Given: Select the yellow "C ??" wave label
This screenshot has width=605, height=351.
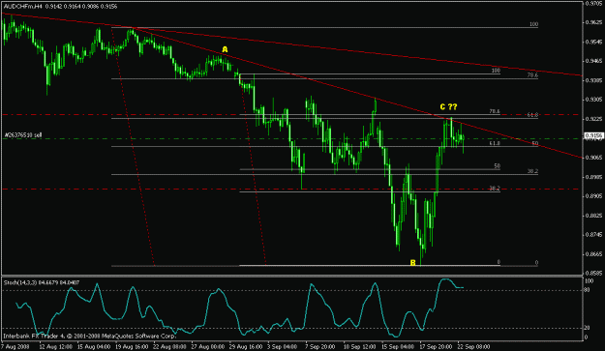Looking at the screenshot, I should pos(448,106).
